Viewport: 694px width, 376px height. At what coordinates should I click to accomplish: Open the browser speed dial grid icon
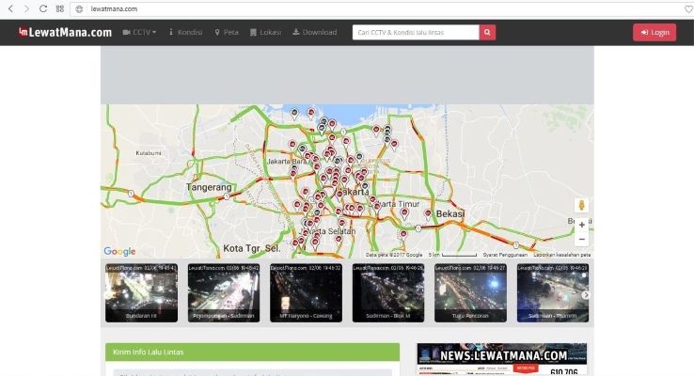point(60,8)
